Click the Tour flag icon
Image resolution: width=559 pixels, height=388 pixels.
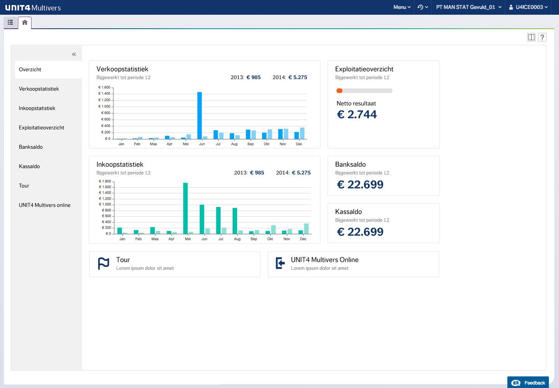104,264
